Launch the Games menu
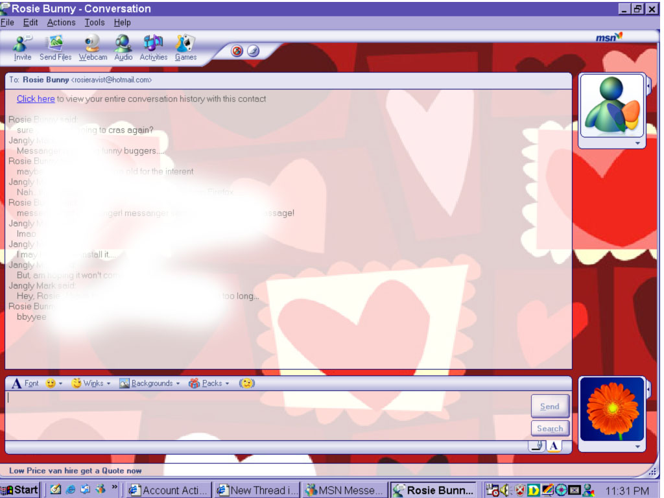Viewport: 664px width, 498px height. click(185, 48)
